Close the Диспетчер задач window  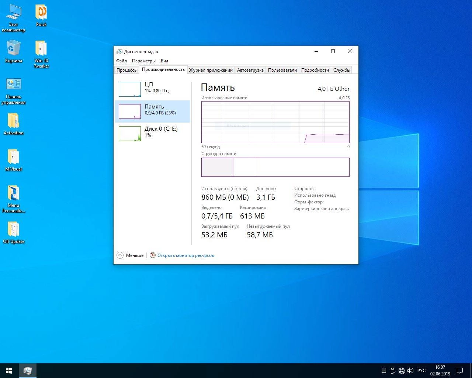(350, 52)
